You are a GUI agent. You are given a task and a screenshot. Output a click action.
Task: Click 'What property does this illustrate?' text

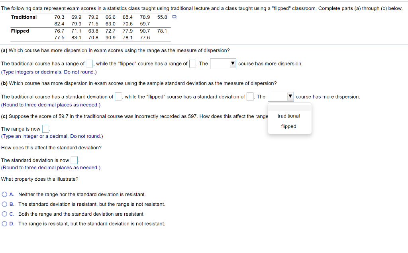[39, 179]
